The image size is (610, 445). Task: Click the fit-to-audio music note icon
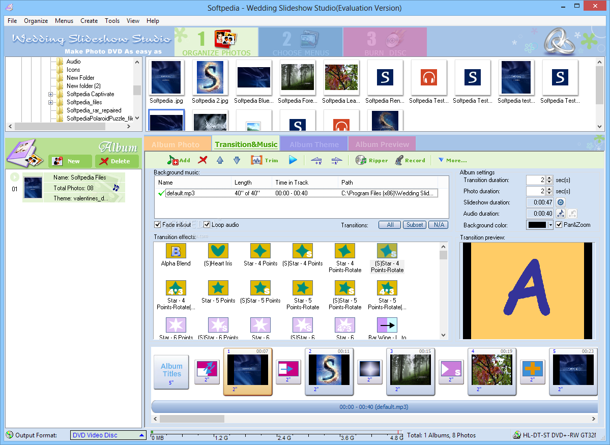coord(561,213)
